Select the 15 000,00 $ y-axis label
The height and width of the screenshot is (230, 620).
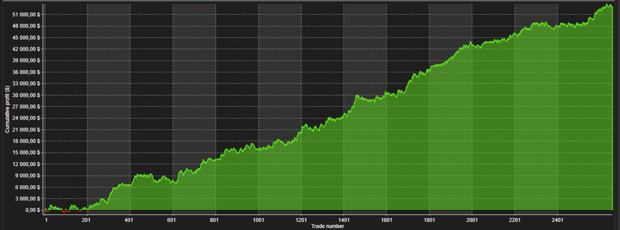coord(26,153)
